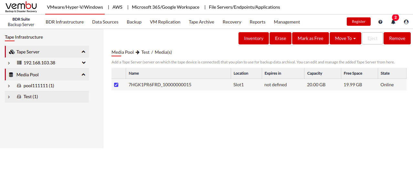Collapse the Media Pool section chevron
This screenshot has height=187, width=413.
[x=83, y=75]
